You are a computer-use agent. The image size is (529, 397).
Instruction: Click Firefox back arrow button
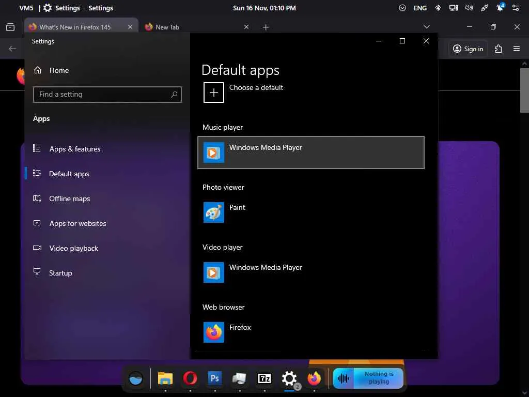coord(12,49)
